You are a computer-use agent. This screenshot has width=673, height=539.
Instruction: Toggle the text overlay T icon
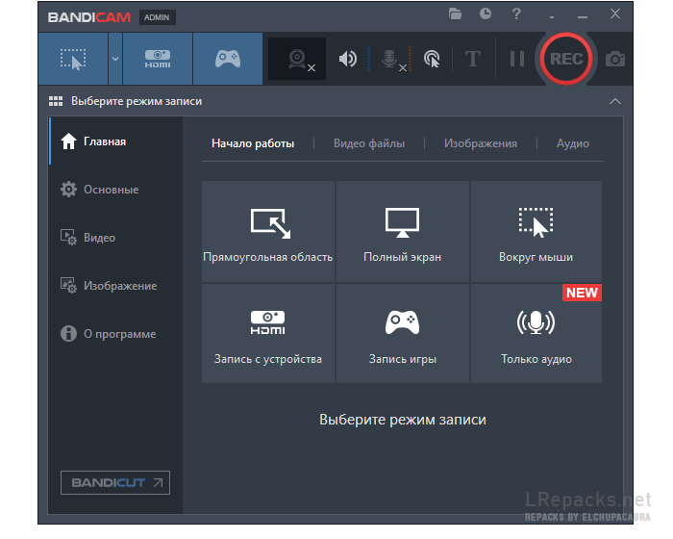coord(473,59)
